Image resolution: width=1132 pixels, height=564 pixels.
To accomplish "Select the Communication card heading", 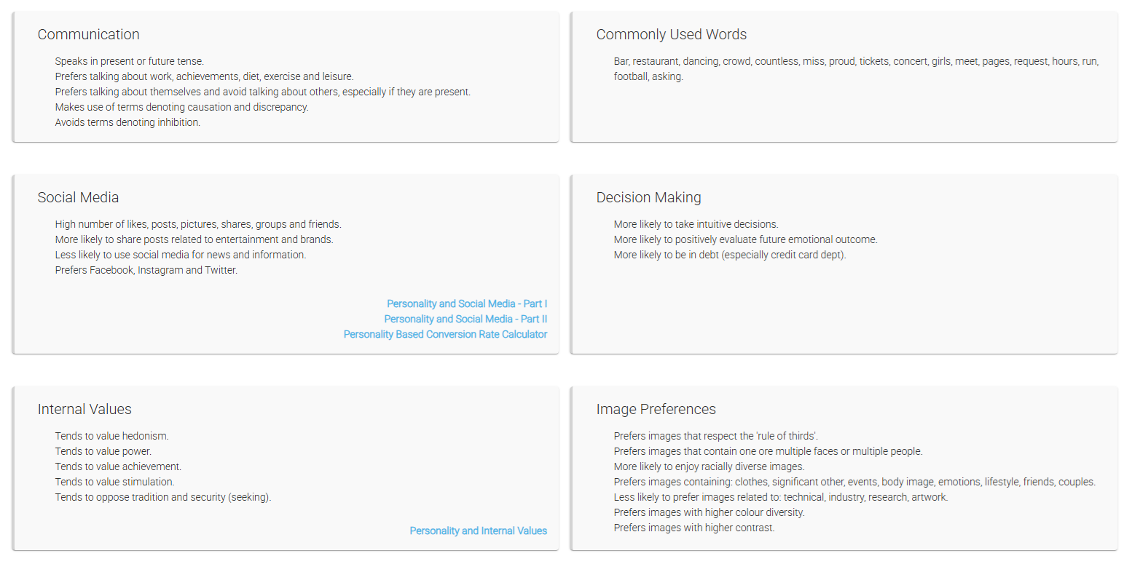I will pos(88,34).
